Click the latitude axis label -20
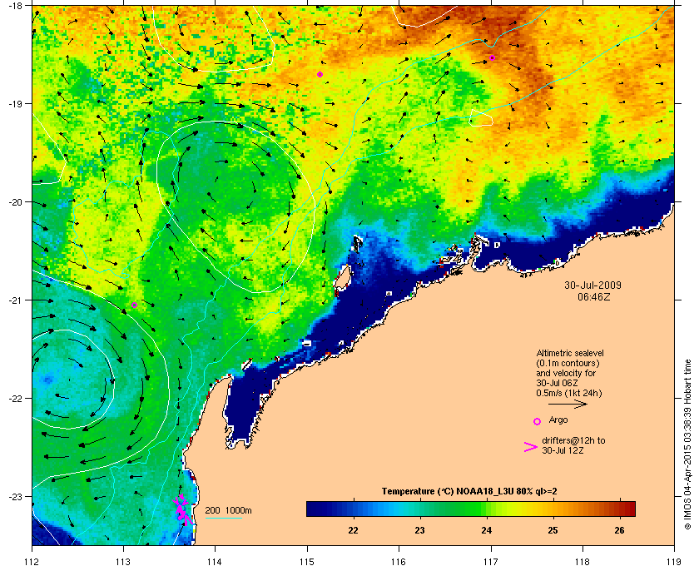Image resolution: width=699 pixels, height=566 pixels. coord(16,201)
